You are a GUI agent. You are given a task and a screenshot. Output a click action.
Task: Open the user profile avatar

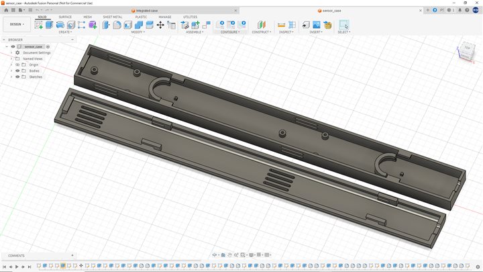(x=476, y=10)
